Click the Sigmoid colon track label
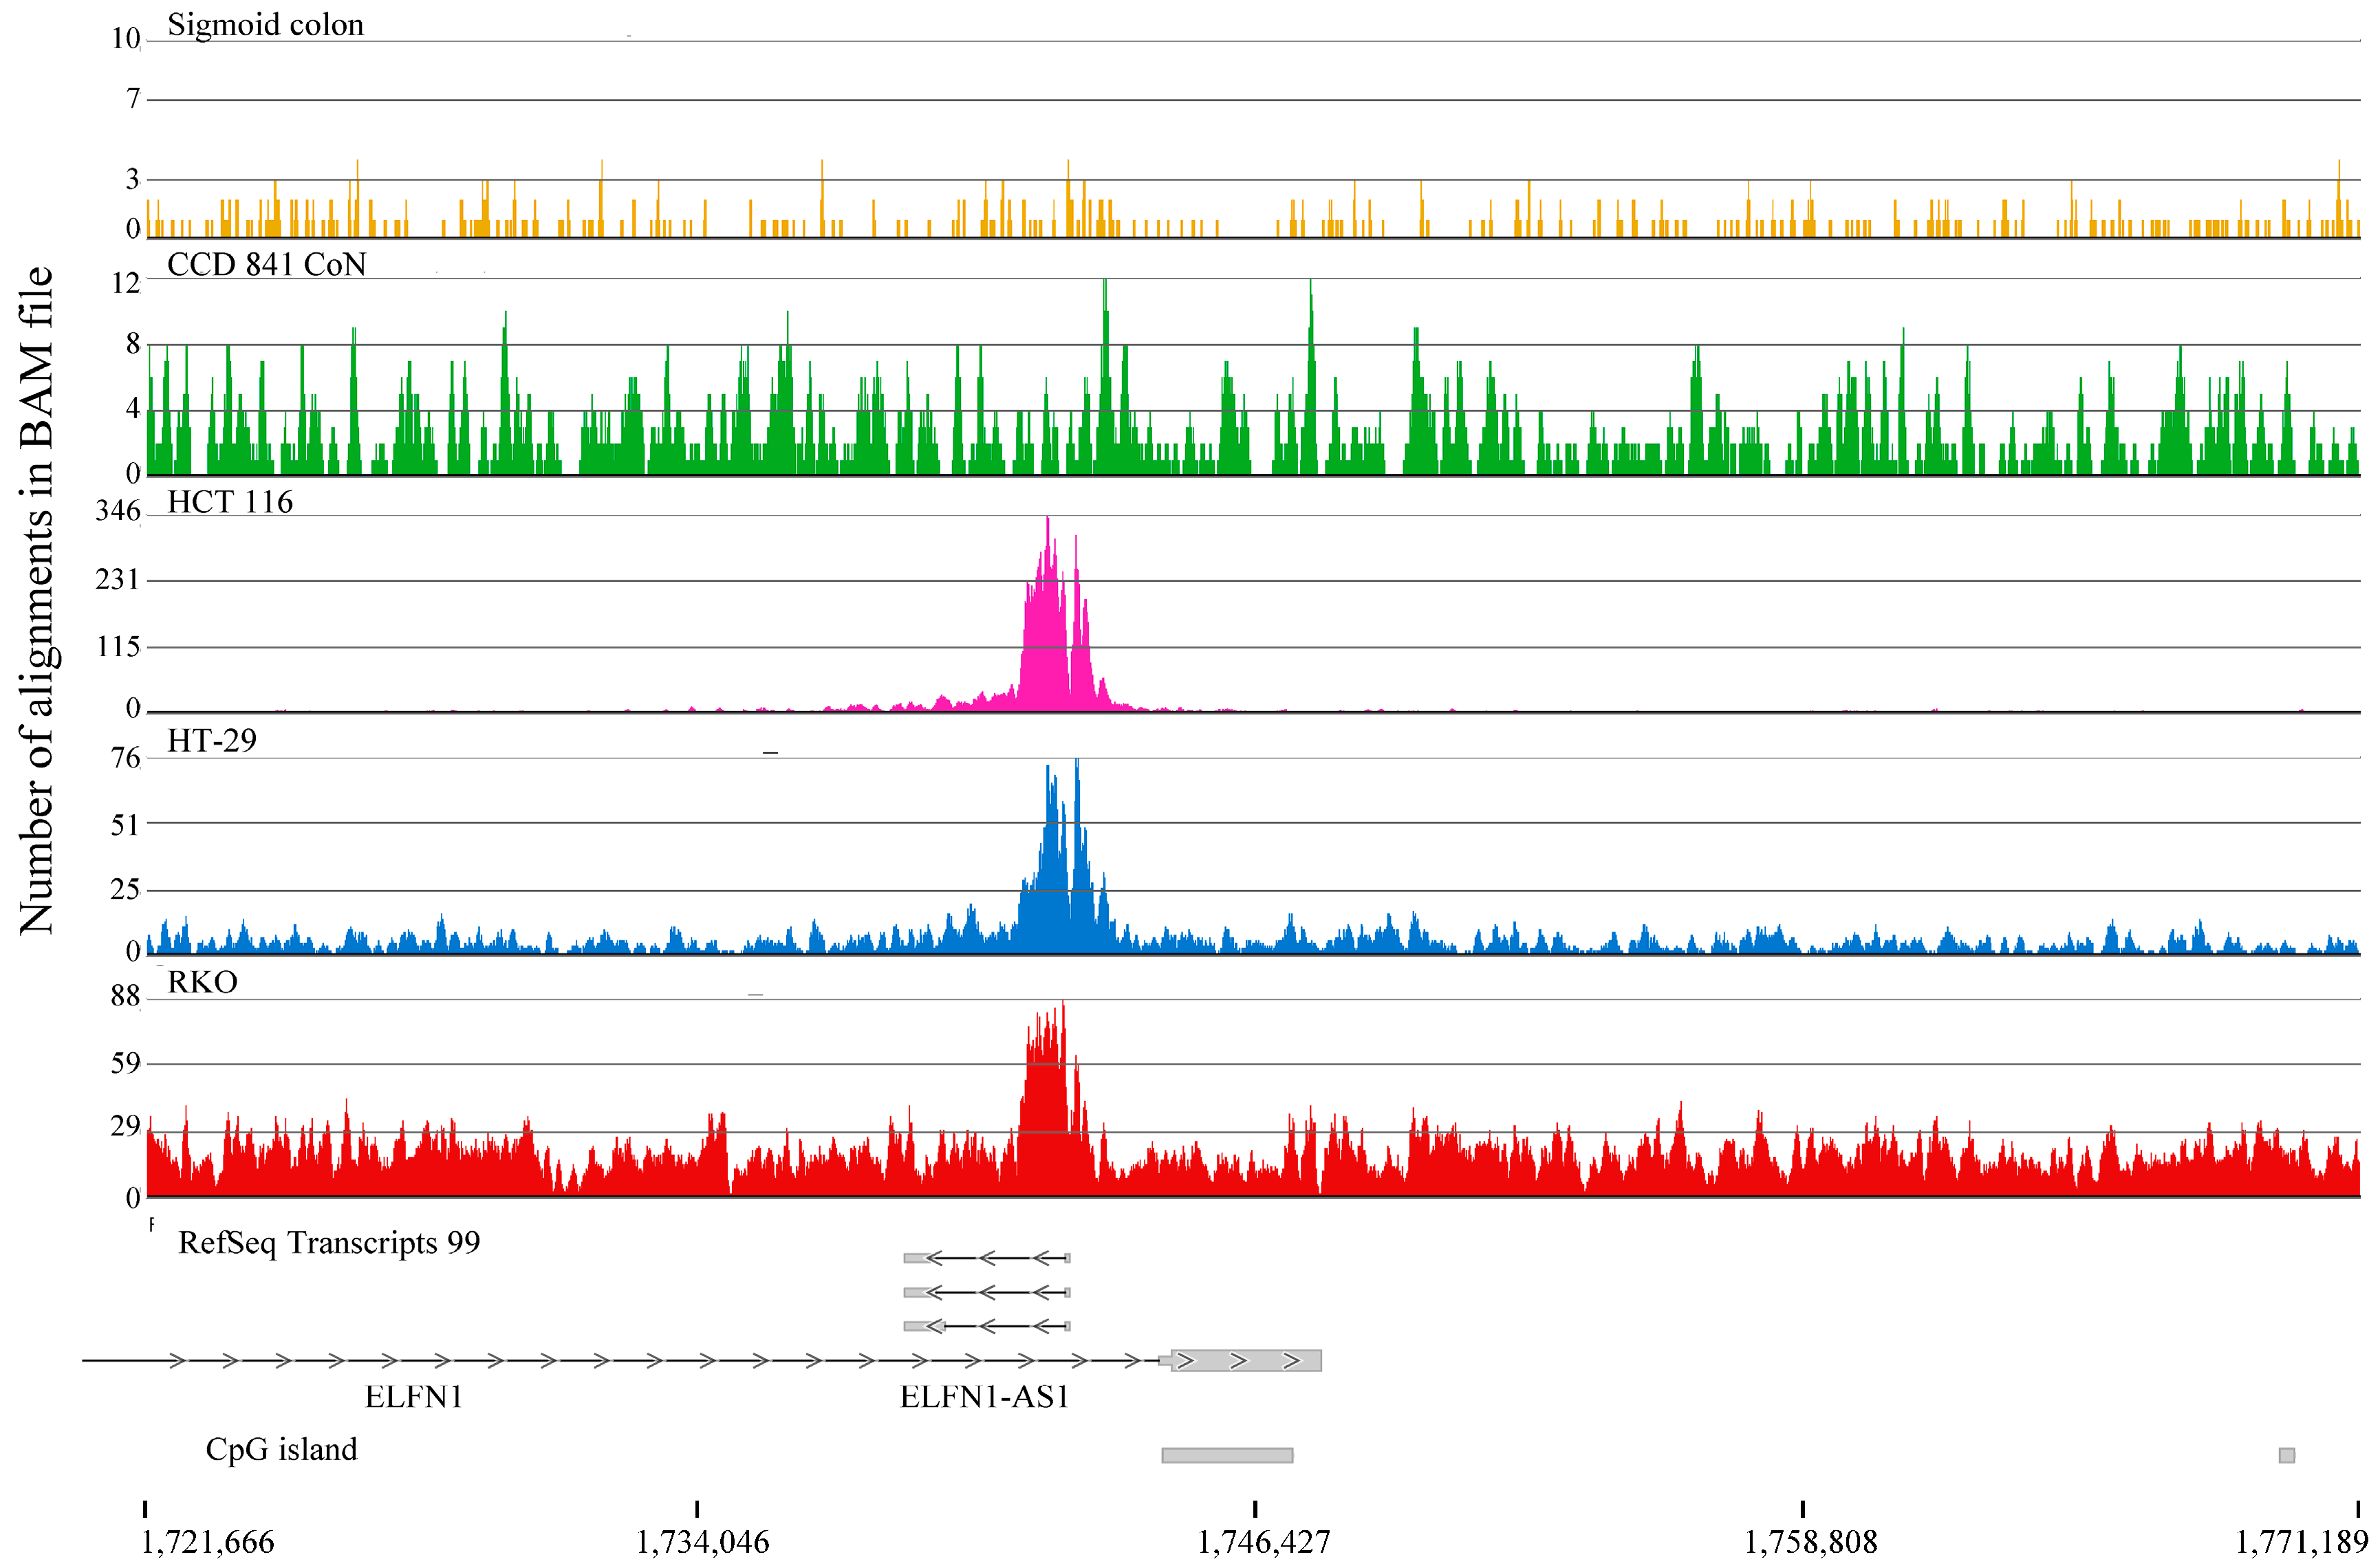The width and height of the screenshot is (2380, 1568). 265,25
